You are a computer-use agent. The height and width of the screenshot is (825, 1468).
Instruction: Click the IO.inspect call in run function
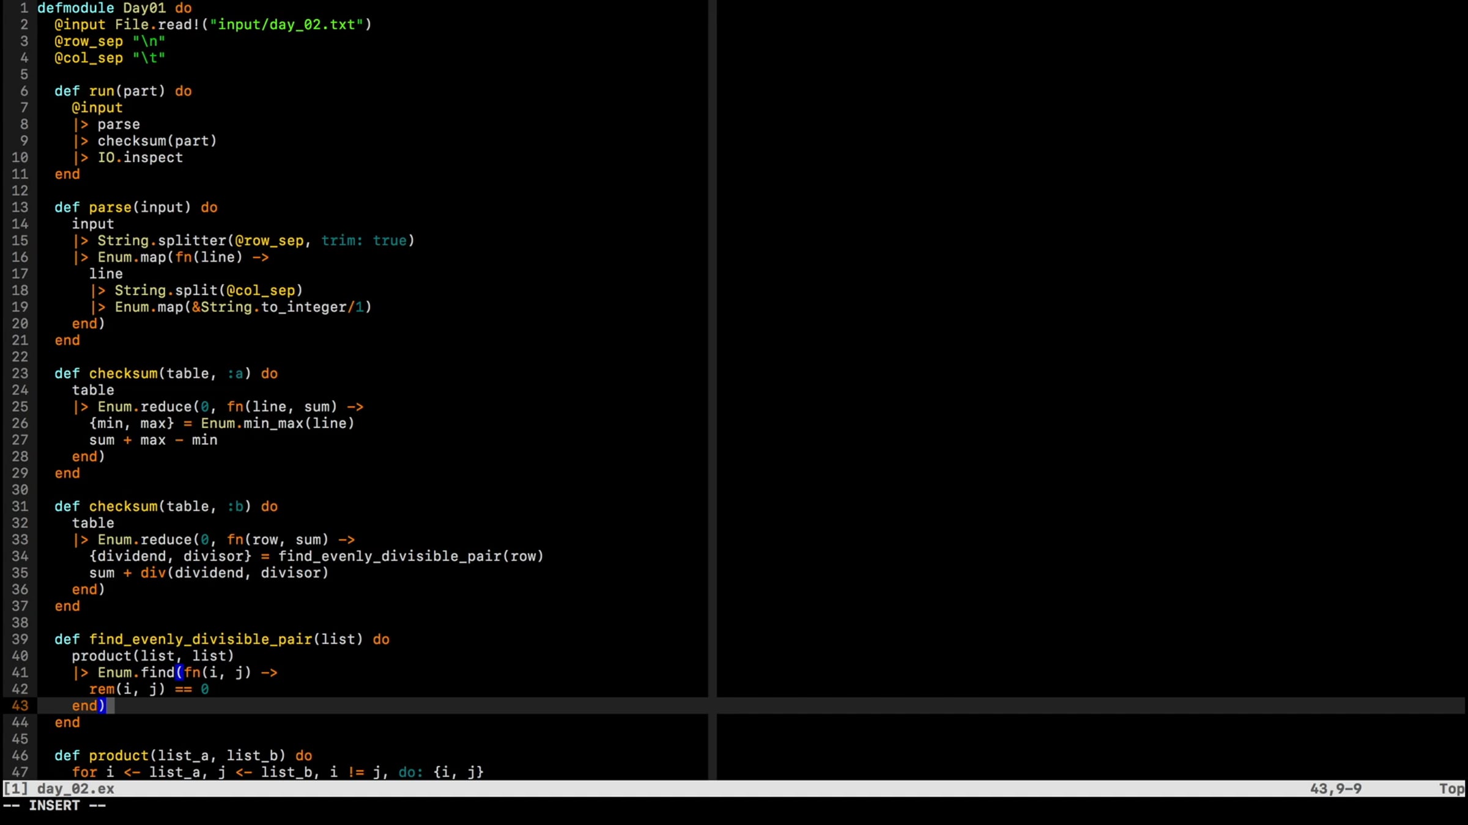click(140, 158)
